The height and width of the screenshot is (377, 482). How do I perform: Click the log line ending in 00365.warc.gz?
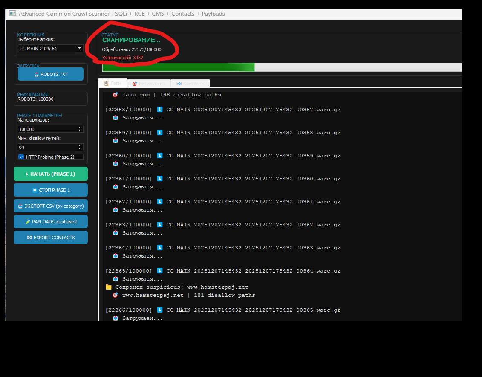click(x=223, y=310)
